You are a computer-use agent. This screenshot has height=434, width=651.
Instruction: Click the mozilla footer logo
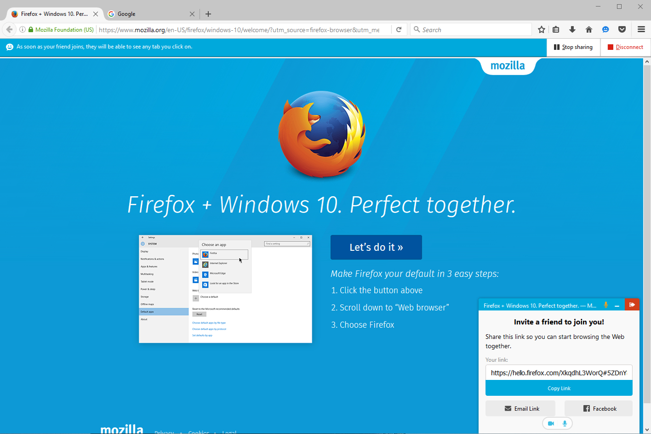(122, 428)
